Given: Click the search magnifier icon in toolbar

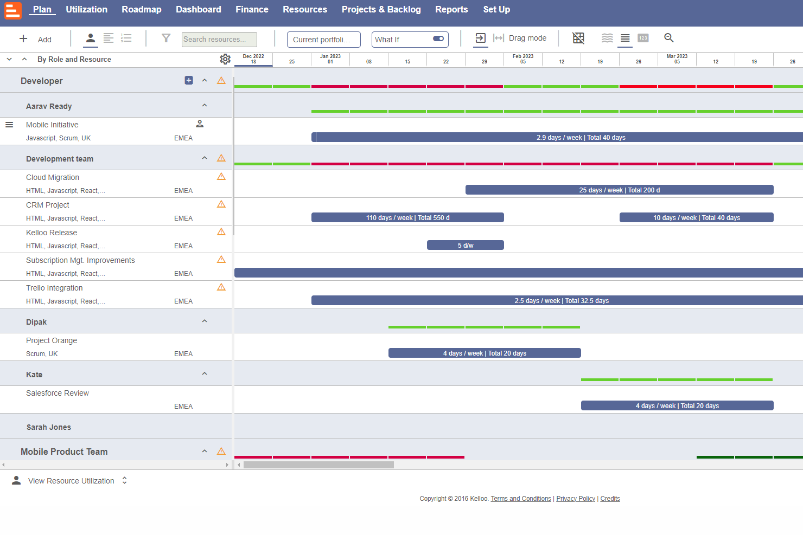Looking at the screenshot, I should click(x=669, y=38).
